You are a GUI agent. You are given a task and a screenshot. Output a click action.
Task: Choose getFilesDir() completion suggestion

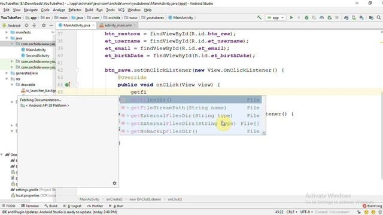191,100
